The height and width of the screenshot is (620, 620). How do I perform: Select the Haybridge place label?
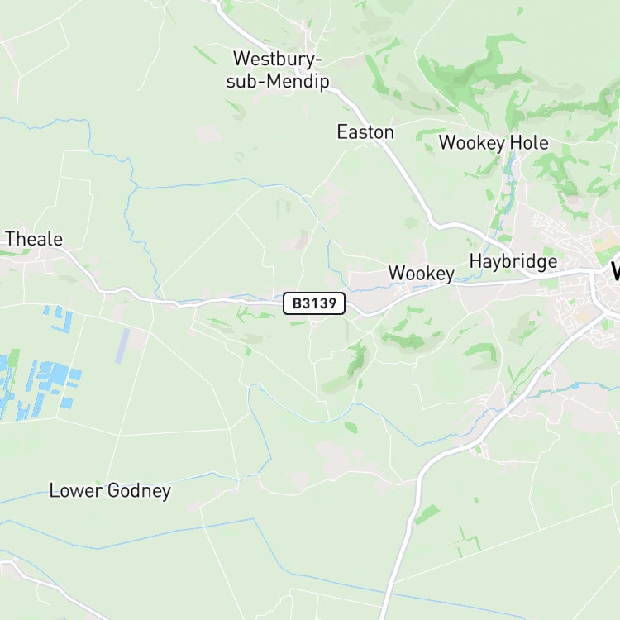pyautogui.click(x=513, y=261)
